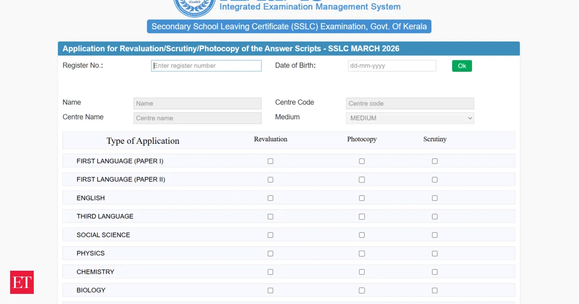Screen dimensions: 579x304
Task: Click the iExaMS circular logo
Action: (x=194, y=7)
